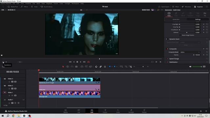
Task: Open the Marker color dropdown arrow
Action: 117,67
